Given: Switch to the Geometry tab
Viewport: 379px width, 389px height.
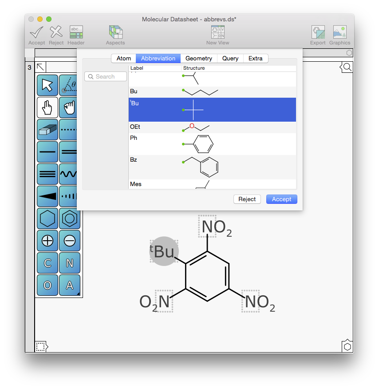Looking at the screenshot, I should tap(198, 58).
